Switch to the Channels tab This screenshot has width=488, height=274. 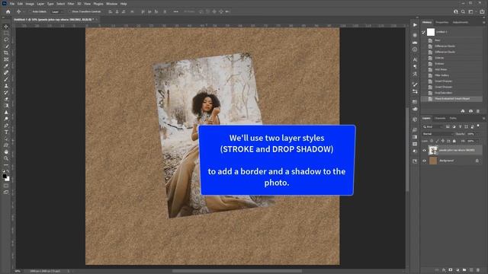tap(440, 119)
